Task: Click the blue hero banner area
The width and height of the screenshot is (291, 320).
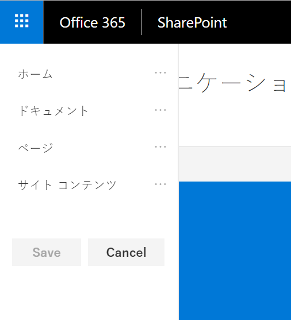Action: pos(235,250)
